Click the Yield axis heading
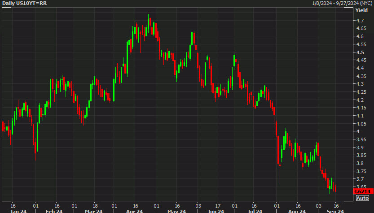 pyautogui.click(x=361, y=10)
